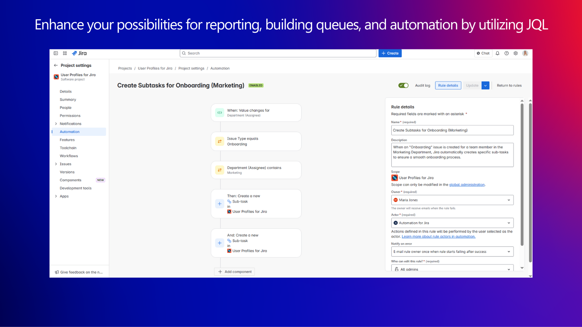Click the sidebar collapse icon
This screenshot has width=582, height=327.
(56, 53)
